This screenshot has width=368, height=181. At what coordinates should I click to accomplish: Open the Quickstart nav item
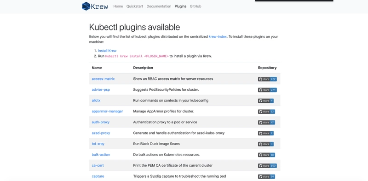135,6
